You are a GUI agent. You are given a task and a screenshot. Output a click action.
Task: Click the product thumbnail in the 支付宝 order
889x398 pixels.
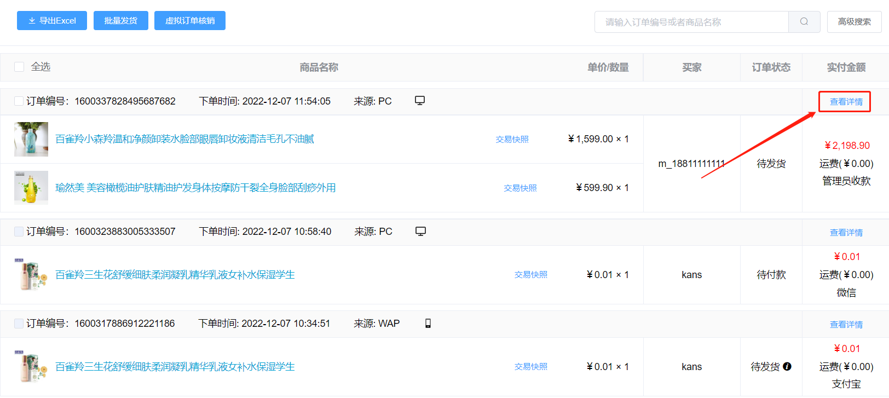point(31,367)
